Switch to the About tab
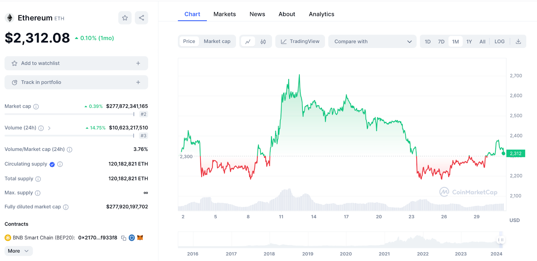Image resolution: width=537 pixels, height=261 pixels. 287,14
